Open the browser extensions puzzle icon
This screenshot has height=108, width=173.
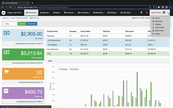point(159,7)
